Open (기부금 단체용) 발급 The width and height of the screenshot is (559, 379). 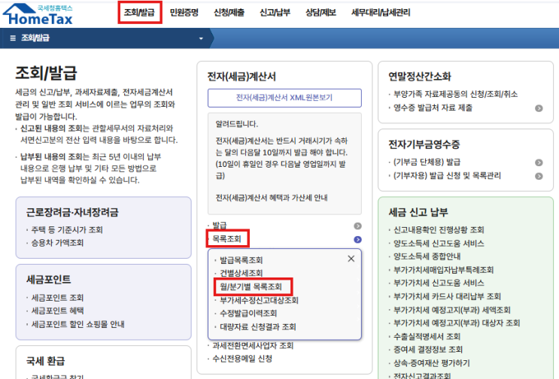click(427, 162)
